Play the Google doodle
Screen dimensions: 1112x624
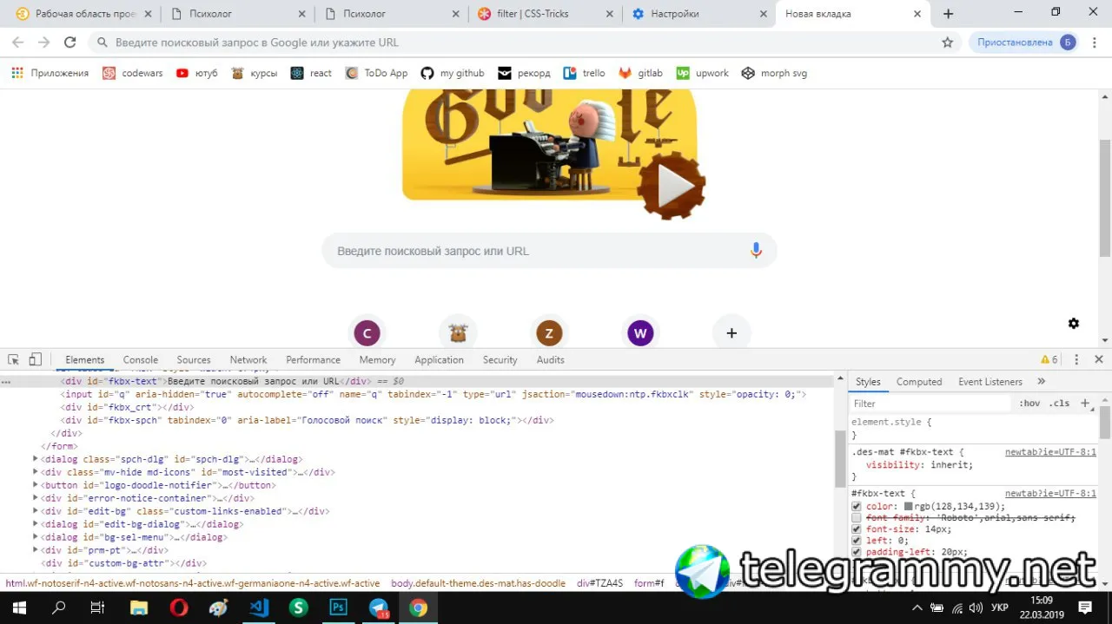(671, 186)
